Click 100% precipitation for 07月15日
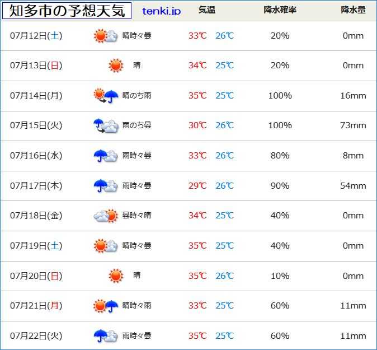Screen dimensions: 377x350 (280, 125)
